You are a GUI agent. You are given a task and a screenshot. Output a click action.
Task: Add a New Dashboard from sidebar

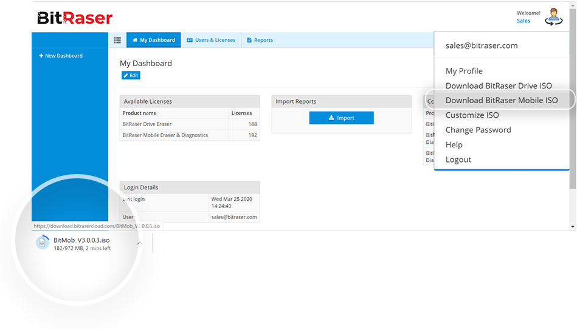[x=61, y=56]
